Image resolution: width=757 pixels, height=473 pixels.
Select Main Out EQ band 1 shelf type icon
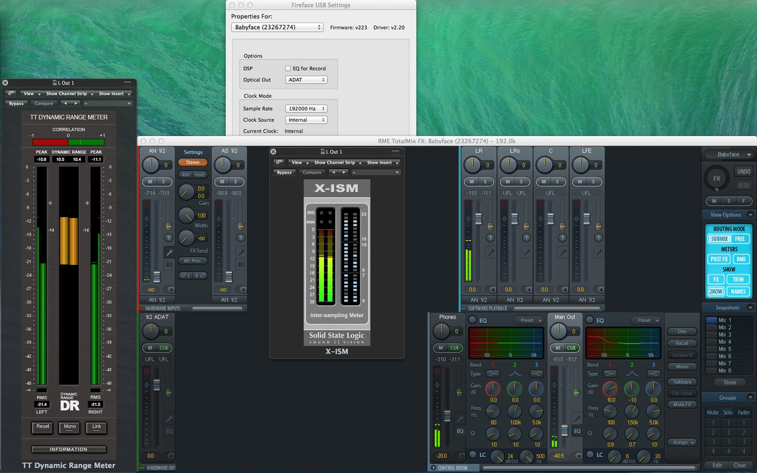610,374
